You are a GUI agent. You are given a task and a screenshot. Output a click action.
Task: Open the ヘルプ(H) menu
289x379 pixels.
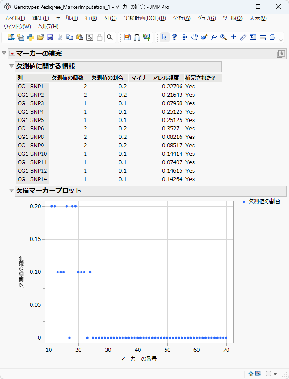(48, 27)
